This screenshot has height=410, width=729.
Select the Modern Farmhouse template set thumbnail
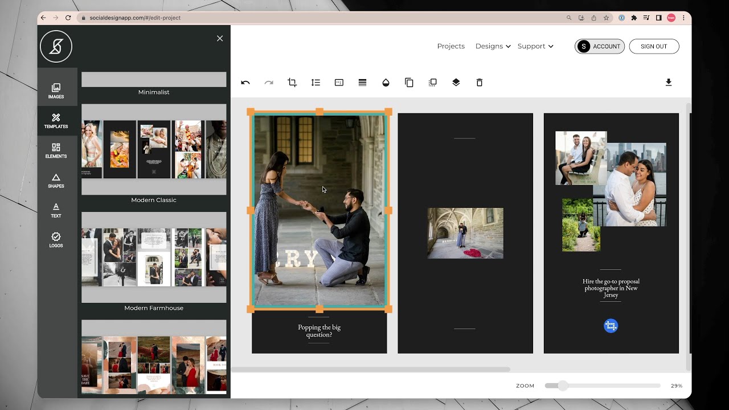[154, 257]
